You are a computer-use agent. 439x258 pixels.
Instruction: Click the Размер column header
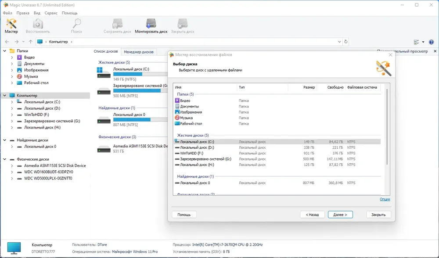[302, 87]
